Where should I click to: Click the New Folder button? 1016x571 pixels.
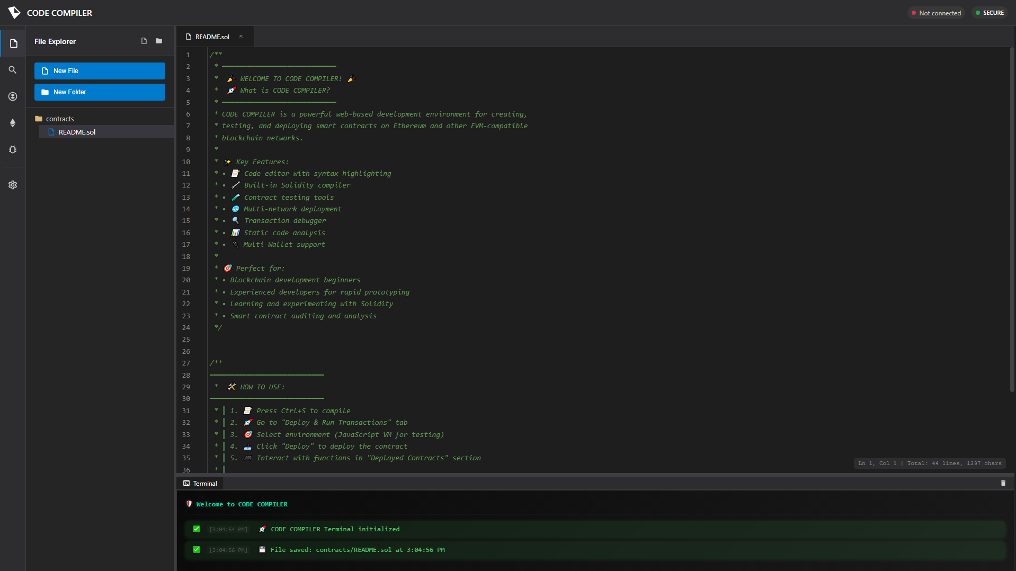(x=100, y=92)
